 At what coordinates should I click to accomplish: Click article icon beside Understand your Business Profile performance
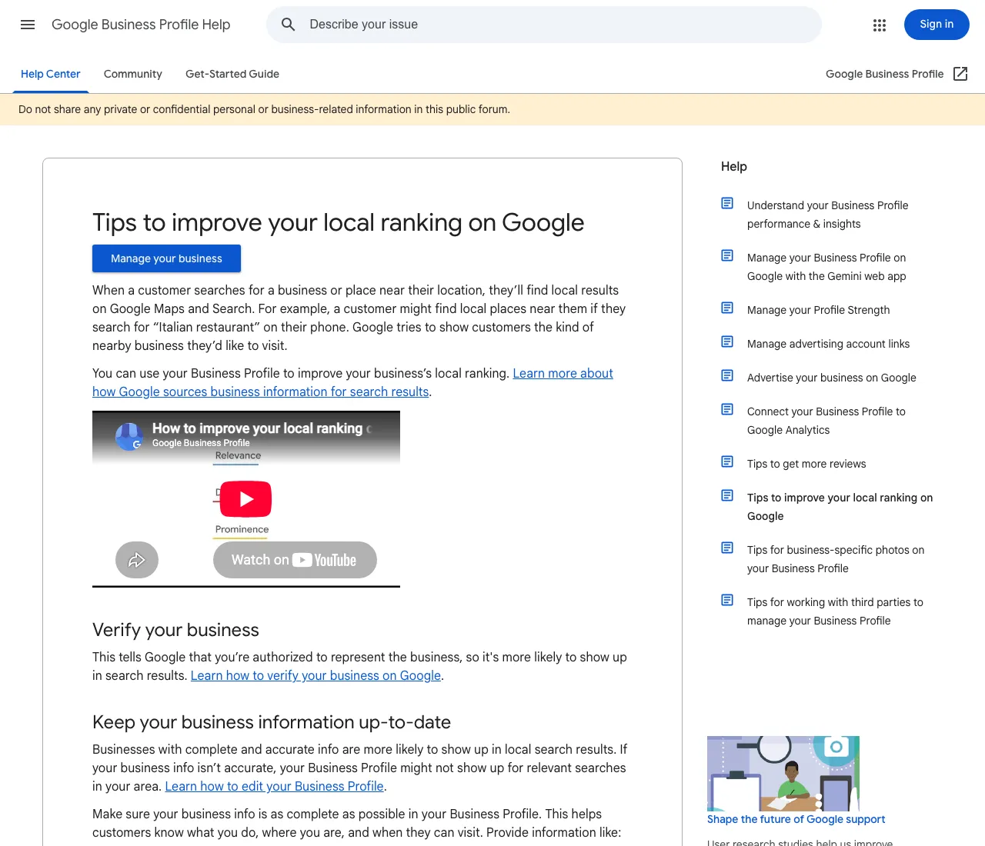(727, 203)
